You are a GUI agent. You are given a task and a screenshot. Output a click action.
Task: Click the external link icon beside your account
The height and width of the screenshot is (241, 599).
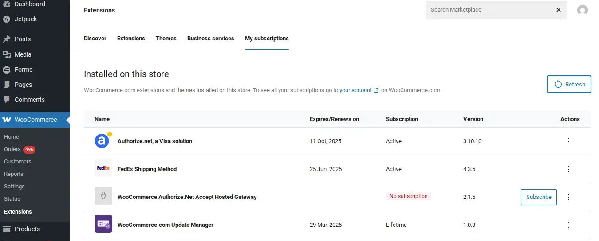(x=376, y=90)
